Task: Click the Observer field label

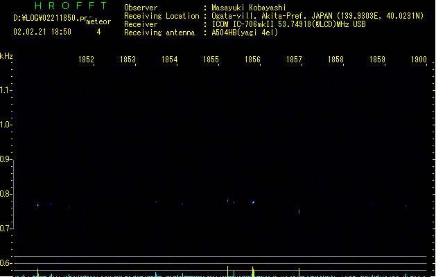Action: click(x=141, y=8)
